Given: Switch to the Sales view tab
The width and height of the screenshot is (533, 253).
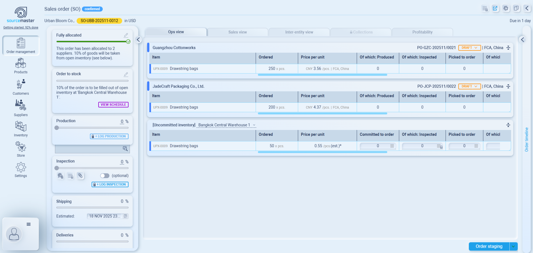Looking at the screenshot, I should [237, 32].
